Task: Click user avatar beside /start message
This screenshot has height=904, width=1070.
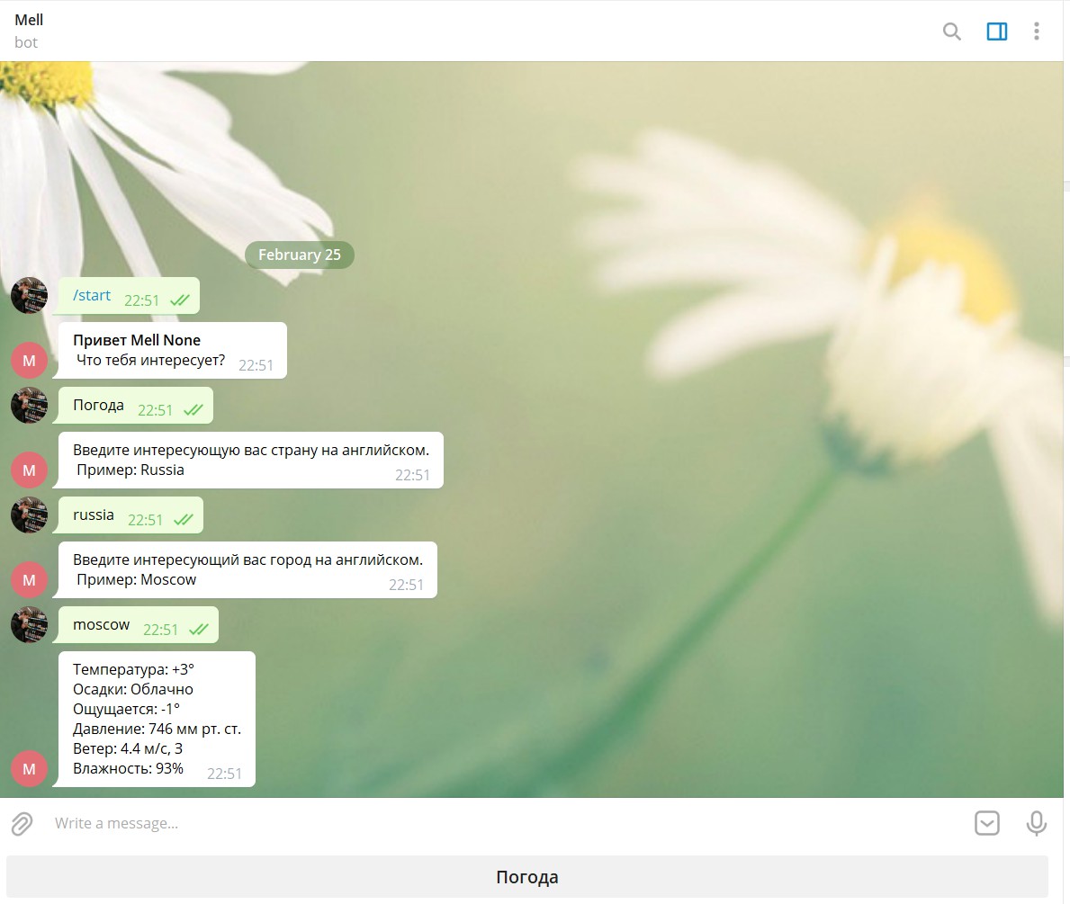Action: click(30, 295)
